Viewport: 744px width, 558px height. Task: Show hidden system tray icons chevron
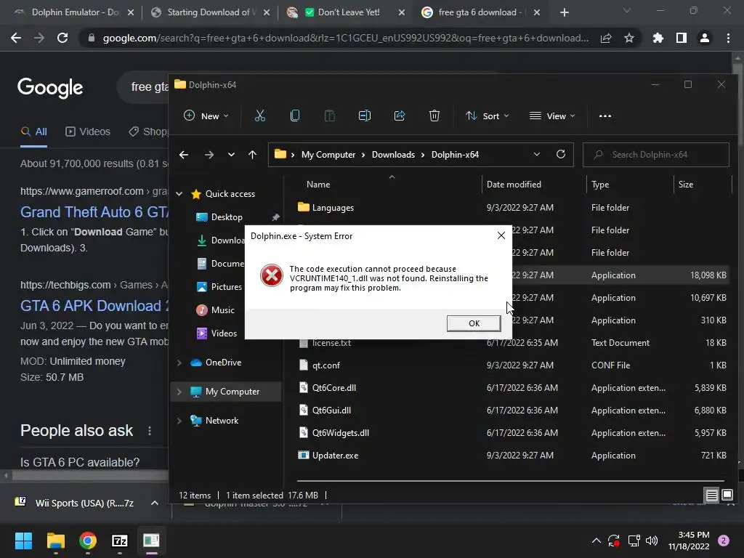coord(597,541)
